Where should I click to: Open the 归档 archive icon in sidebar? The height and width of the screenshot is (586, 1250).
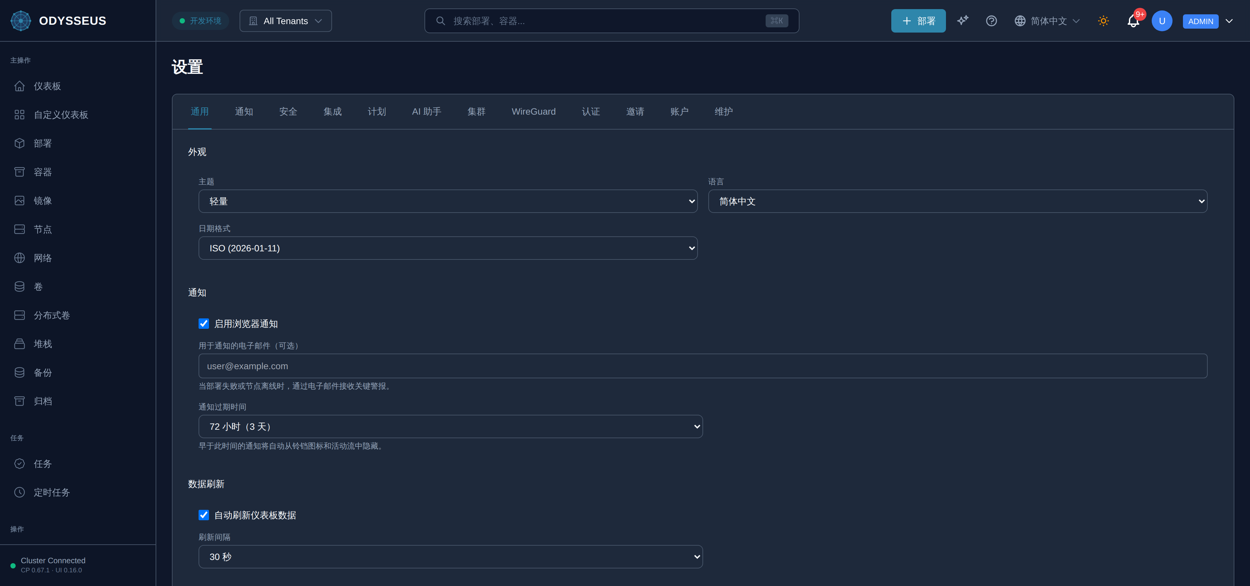[x=20, y=401]
